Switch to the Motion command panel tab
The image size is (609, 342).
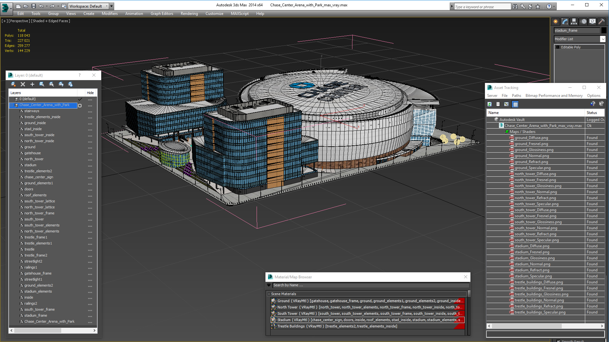584,22
